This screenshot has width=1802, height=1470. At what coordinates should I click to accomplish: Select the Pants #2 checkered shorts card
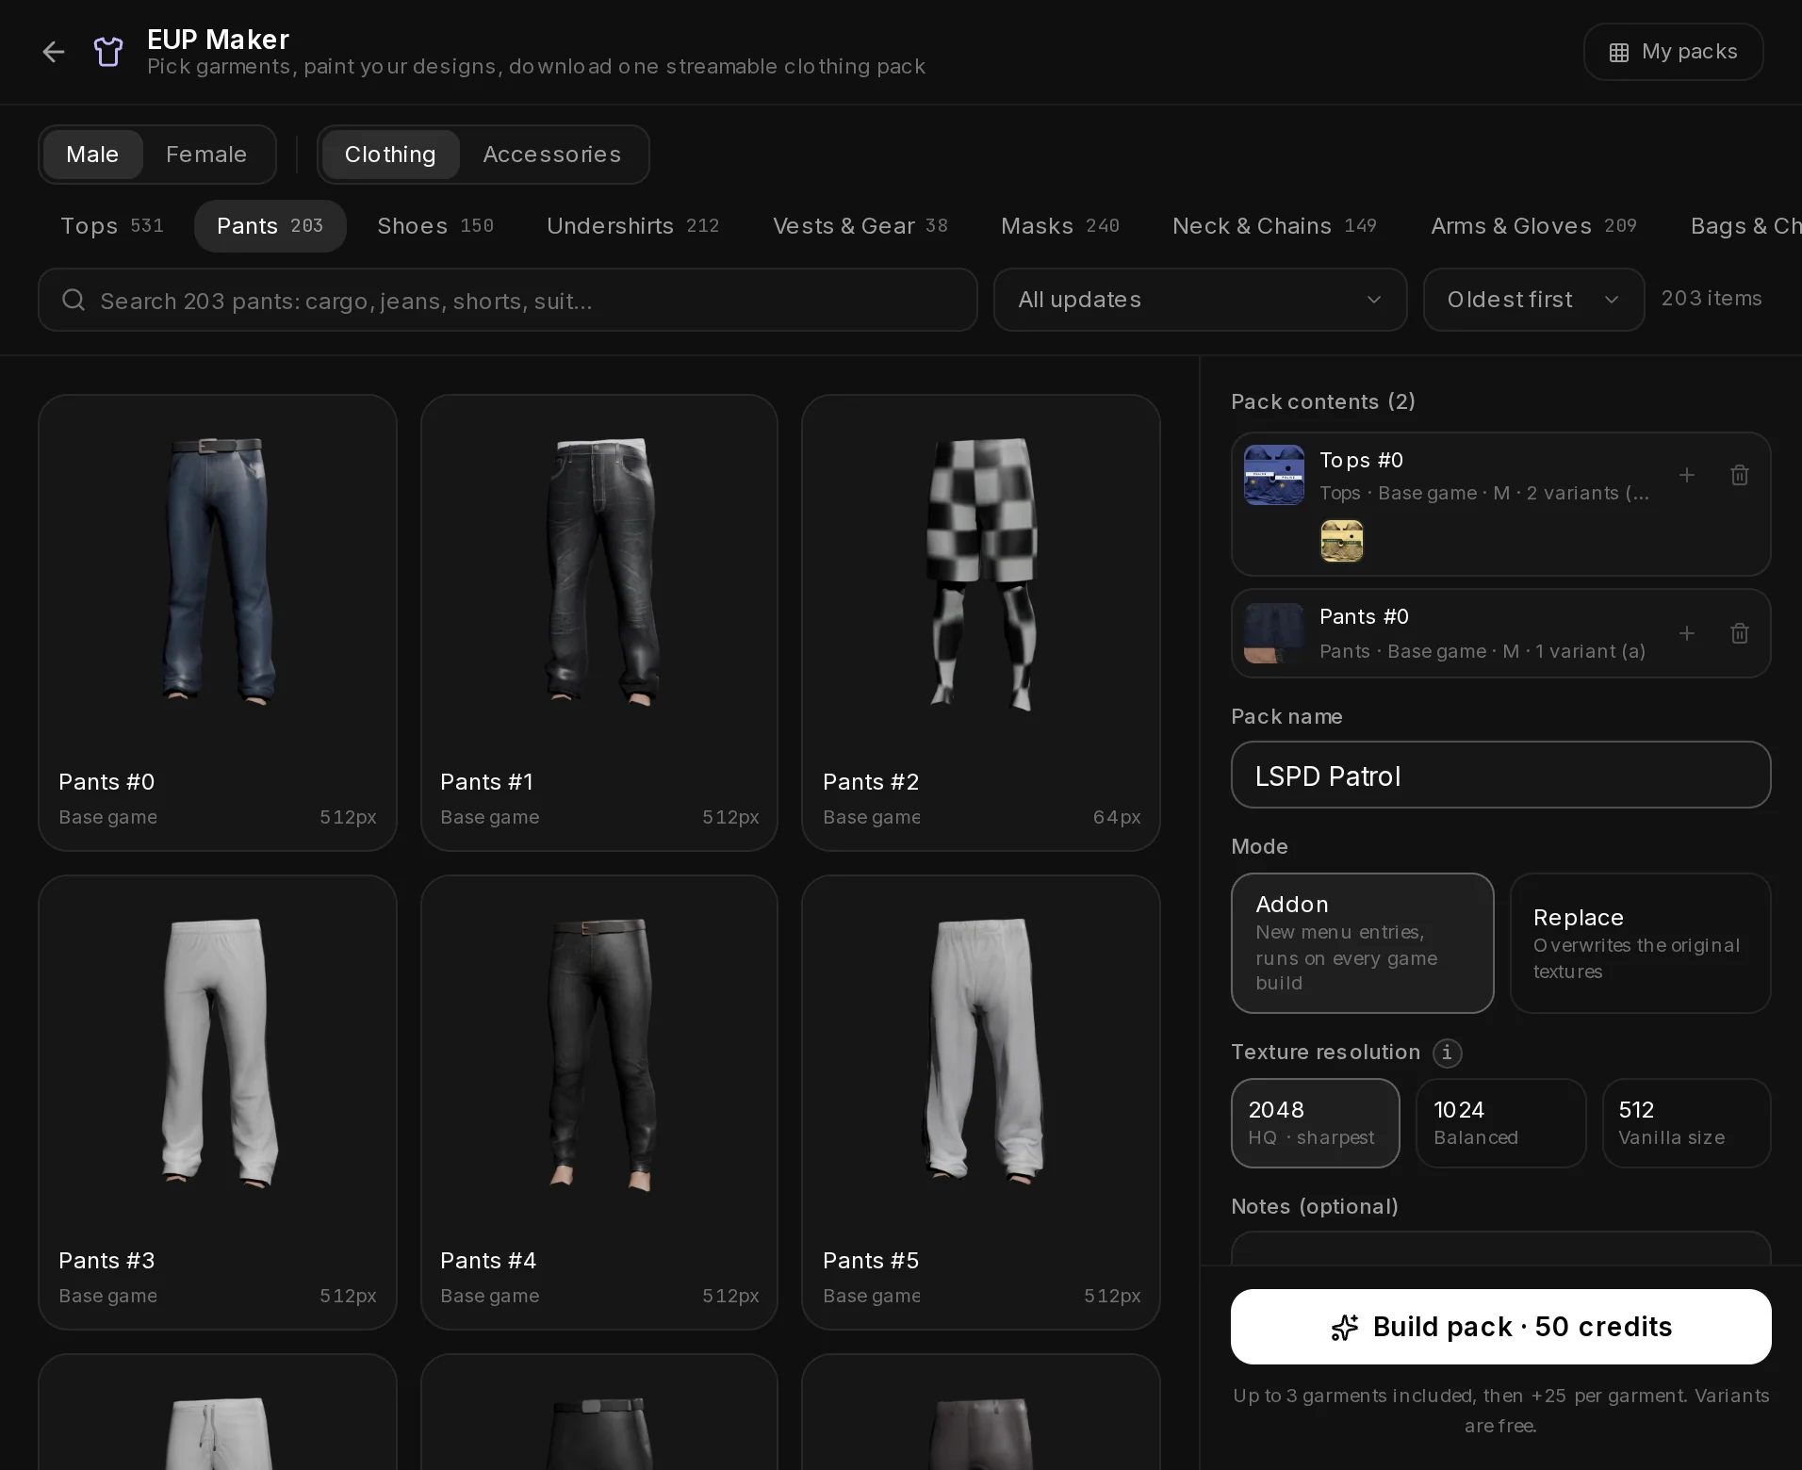[981, 623]
